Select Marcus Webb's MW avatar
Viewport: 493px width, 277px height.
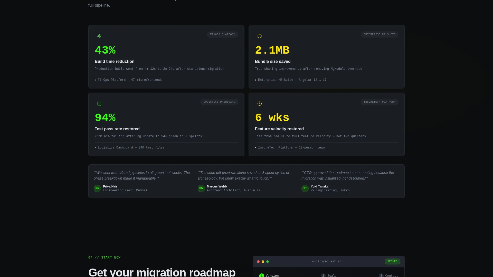coord(201,189)
